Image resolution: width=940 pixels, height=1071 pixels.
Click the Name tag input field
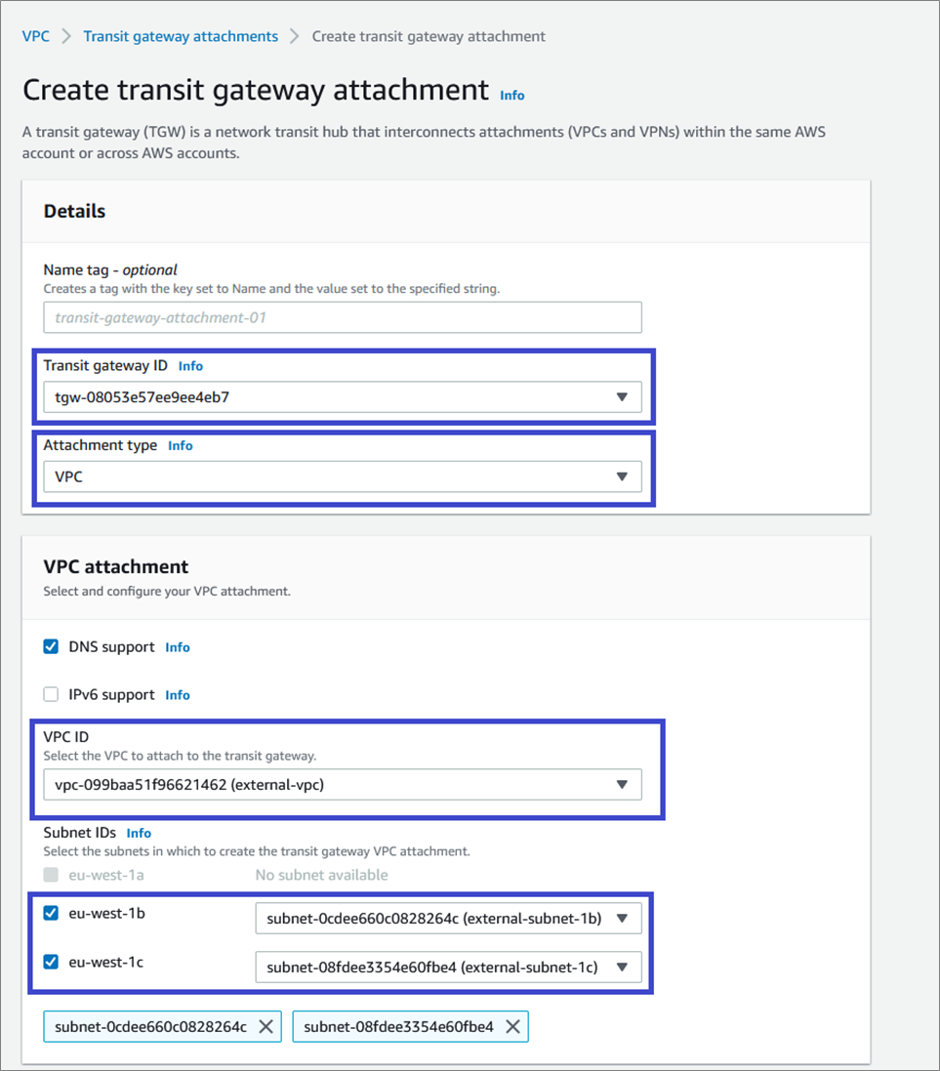343,317
